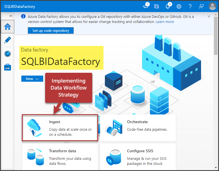Click the Ingest cloud upload icon
This screenshot has width=219, height=171.
tap(34, 128)
